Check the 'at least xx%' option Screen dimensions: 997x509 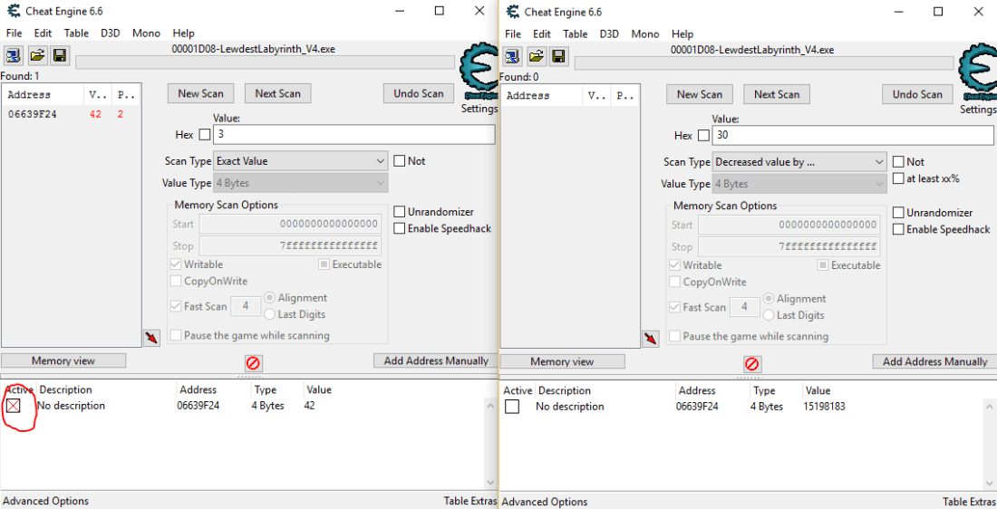[x=899, y=178]
